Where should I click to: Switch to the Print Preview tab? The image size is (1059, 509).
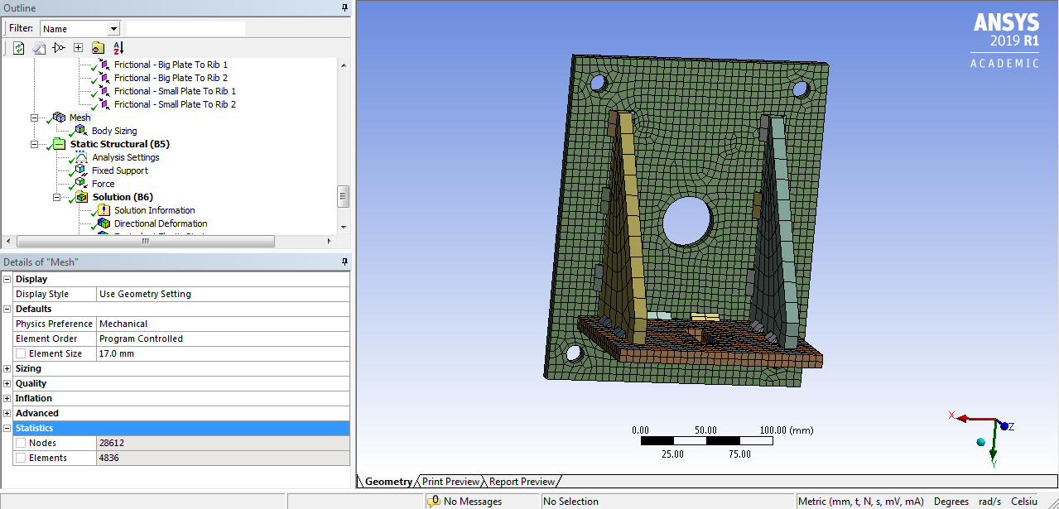[x=450, y=481]
